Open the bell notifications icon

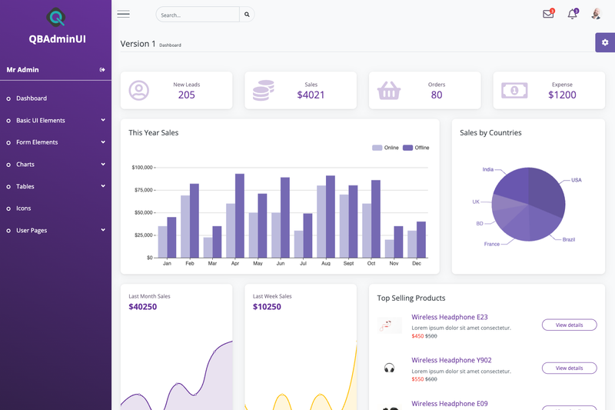[x=573, y=14]
